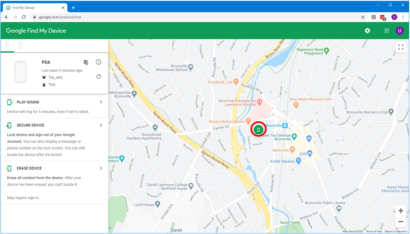Zoom out on the map
Screen dimensions: 410x234
click(x=400, y=222)
